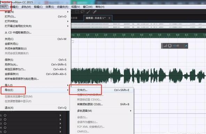Open the 编辑(E) menu
Viewport: 206px width, 134px height.
tap(14, 7)
